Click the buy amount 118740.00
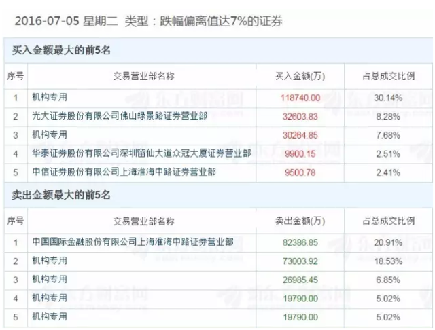Viewport: 435px width, 330px height. pyautogui.click(x=300, y=98)
